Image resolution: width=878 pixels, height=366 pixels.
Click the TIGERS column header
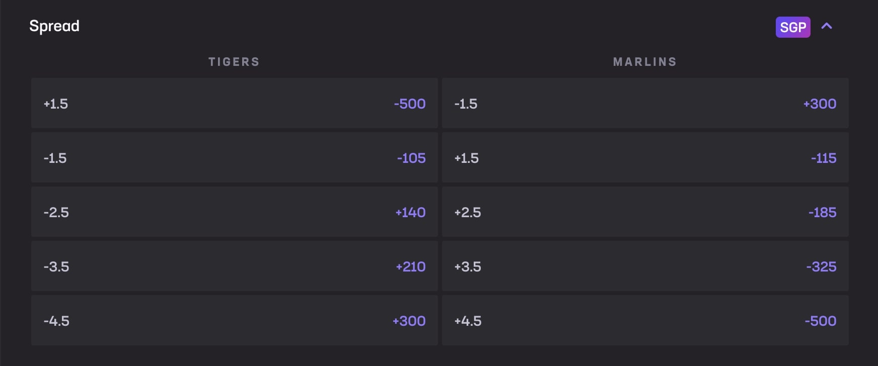click(x=234, y=62)
